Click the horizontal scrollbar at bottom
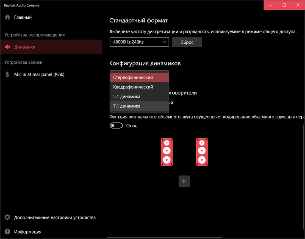Image resolution: width=305 pixels, height=239 pixels. pos(164,238)
